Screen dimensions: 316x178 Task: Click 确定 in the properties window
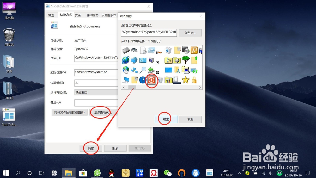click(x=91, y=148)
